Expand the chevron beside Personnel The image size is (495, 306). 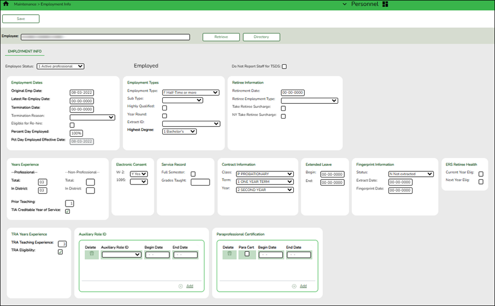(x=344, y=4)
